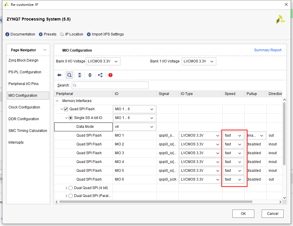Open Bank 0 I/O Voltage dropdown

coord(103,61)
